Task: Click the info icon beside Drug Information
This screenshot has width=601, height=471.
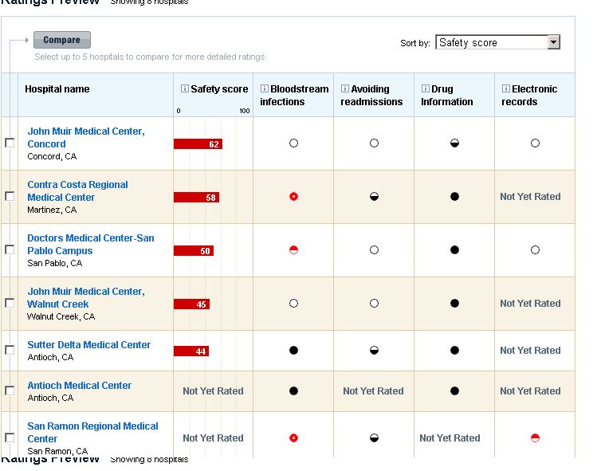Action: 426,88
